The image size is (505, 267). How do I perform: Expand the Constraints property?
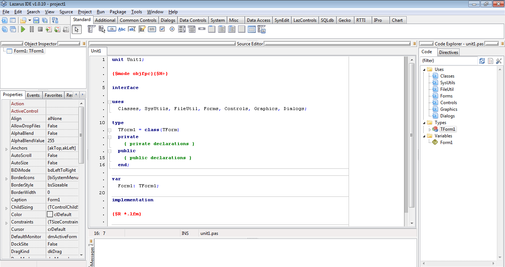(6, 223)
